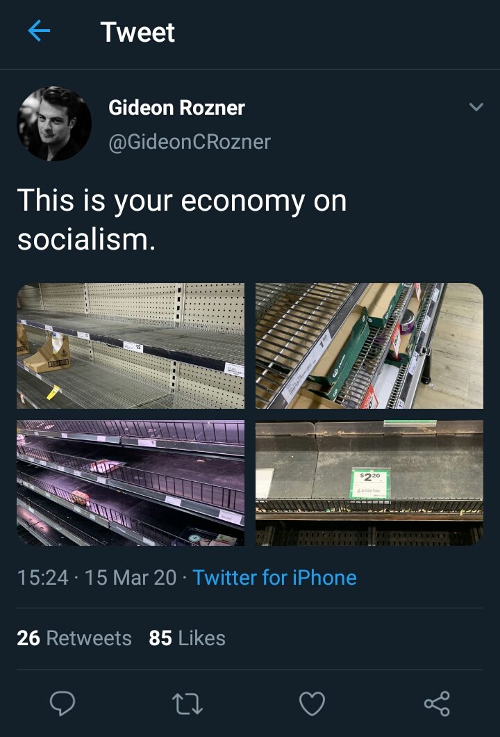Like the tweet with heart icon
This screenshot has height=737, width=500.
(x=312, y=704)
